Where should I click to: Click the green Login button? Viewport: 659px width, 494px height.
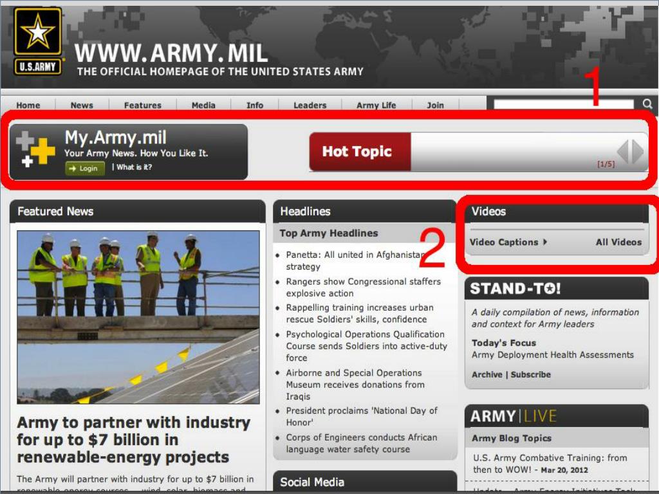coord(85,169)
